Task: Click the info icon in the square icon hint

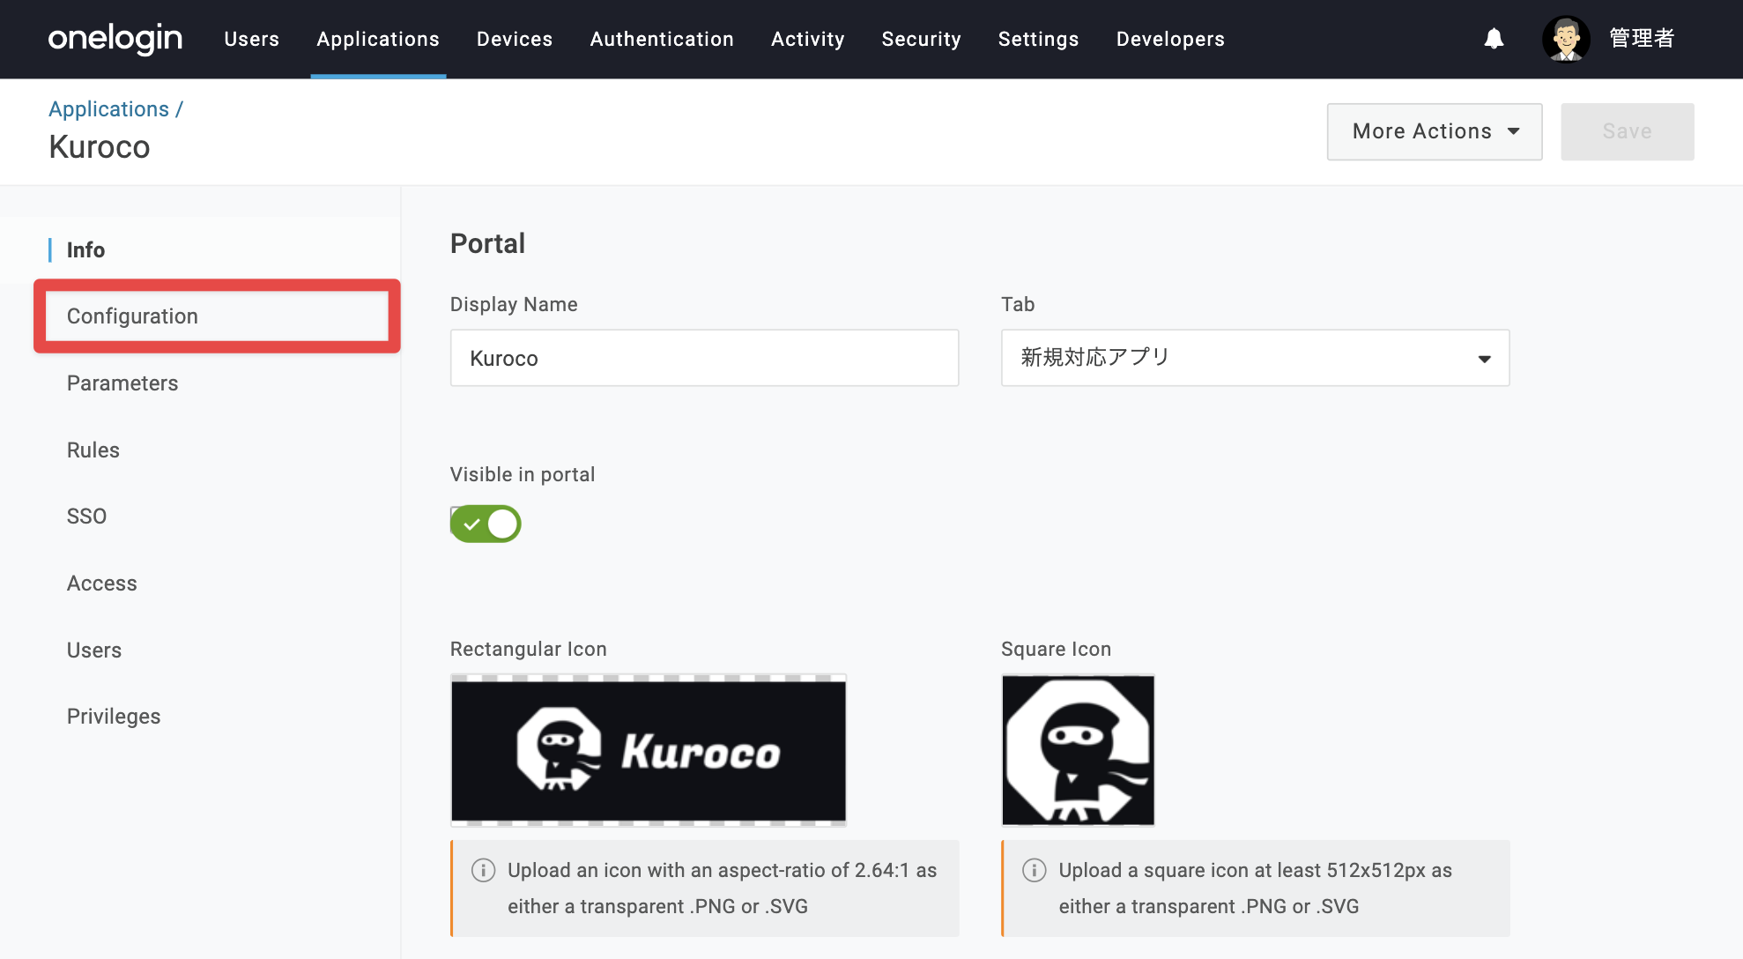Action: pyautogui.click(x=1034, y=870)
